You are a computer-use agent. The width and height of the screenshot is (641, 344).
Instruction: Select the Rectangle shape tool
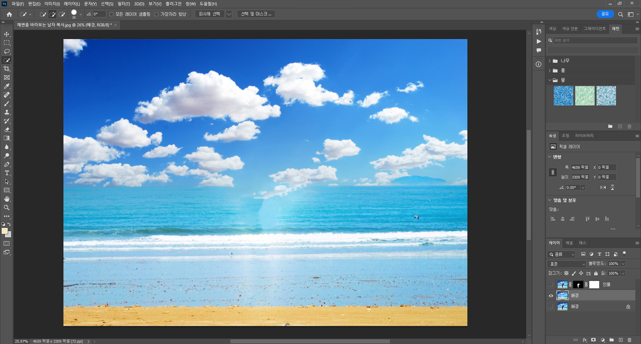[x=7, y=190]
